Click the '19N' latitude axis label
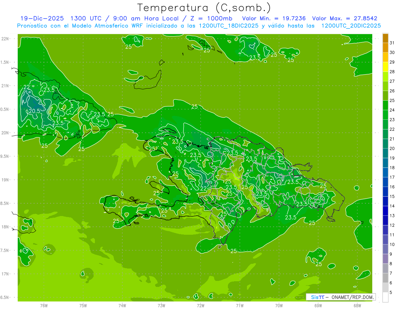The image size is (401, 310). (x=5, y=180)
